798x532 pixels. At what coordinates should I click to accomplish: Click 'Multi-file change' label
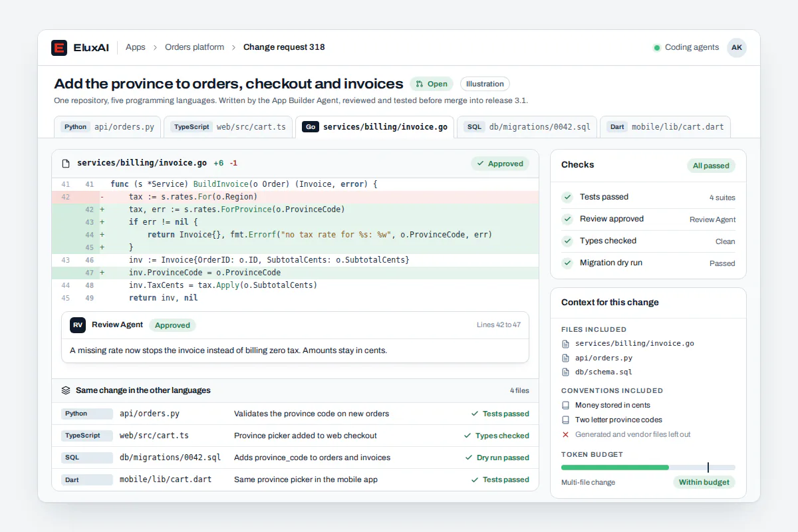tap(588, 482)
